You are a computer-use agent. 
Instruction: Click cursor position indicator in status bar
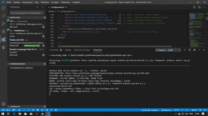[150, 110]
